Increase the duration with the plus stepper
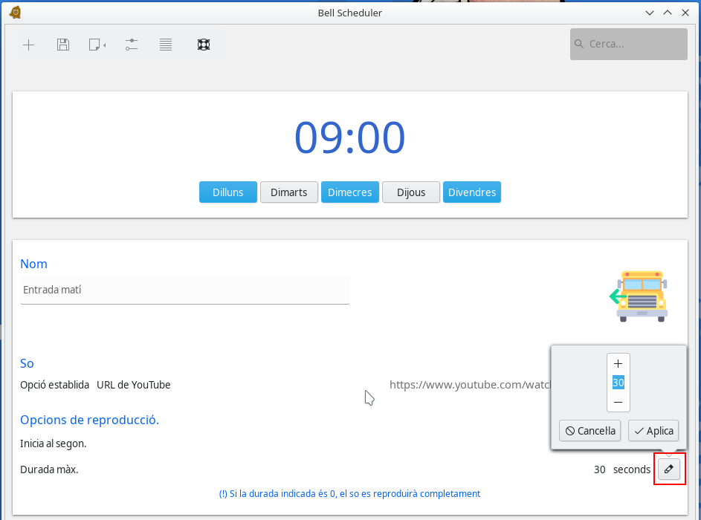Image resolution: width=701 pixels, height=520 pixels. point(618,363)
